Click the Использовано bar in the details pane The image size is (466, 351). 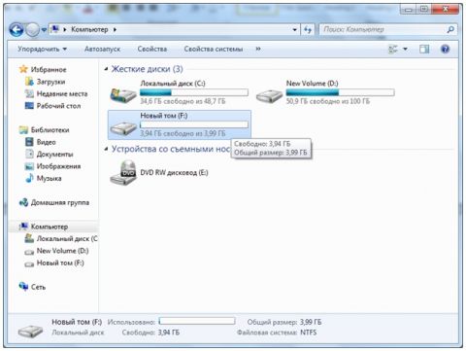(197, 321)
